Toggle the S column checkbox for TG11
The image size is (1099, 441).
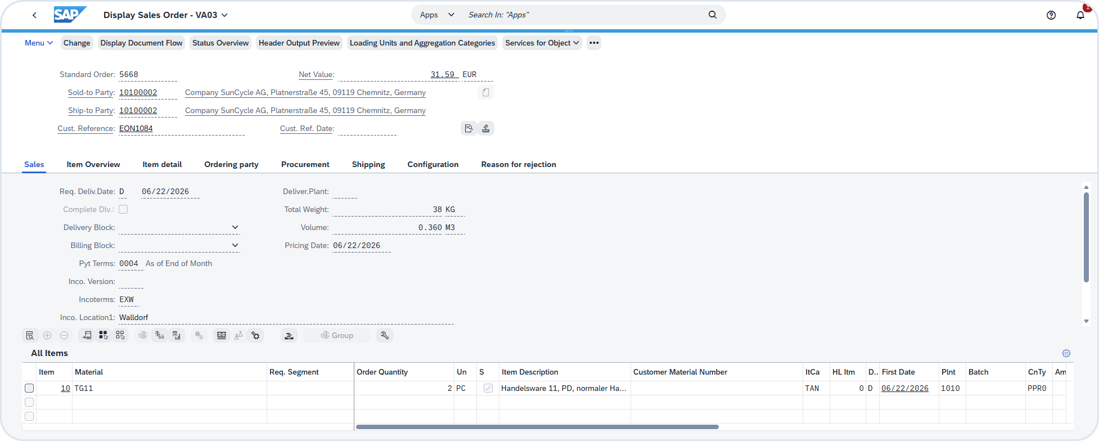tap(488, 388)
